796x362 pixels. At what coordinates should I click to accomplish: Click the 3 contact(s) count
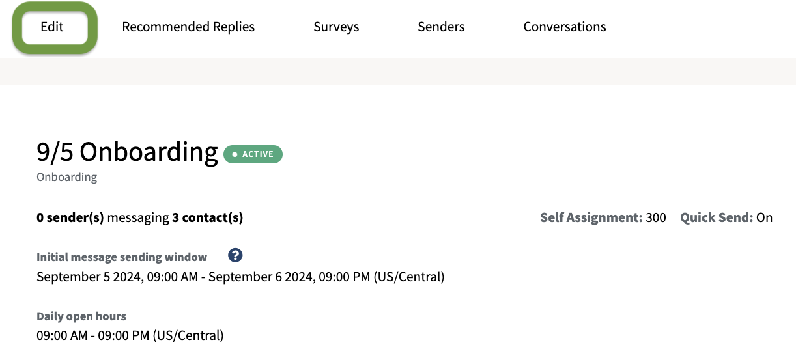point(207,217)
